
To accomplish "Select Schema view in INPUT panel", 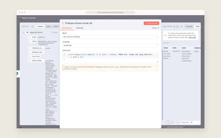I will (x=40, y=27).
